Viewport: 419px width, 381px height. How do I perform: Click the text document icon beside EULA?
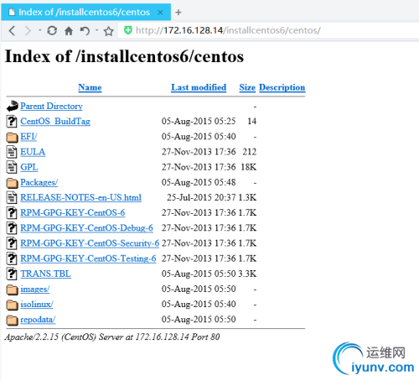click(12, 152)
